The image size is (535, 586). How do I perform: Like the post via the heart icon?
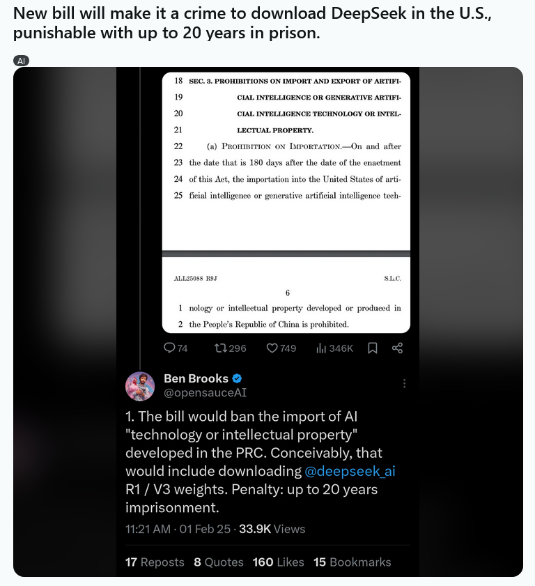(273, 348)
